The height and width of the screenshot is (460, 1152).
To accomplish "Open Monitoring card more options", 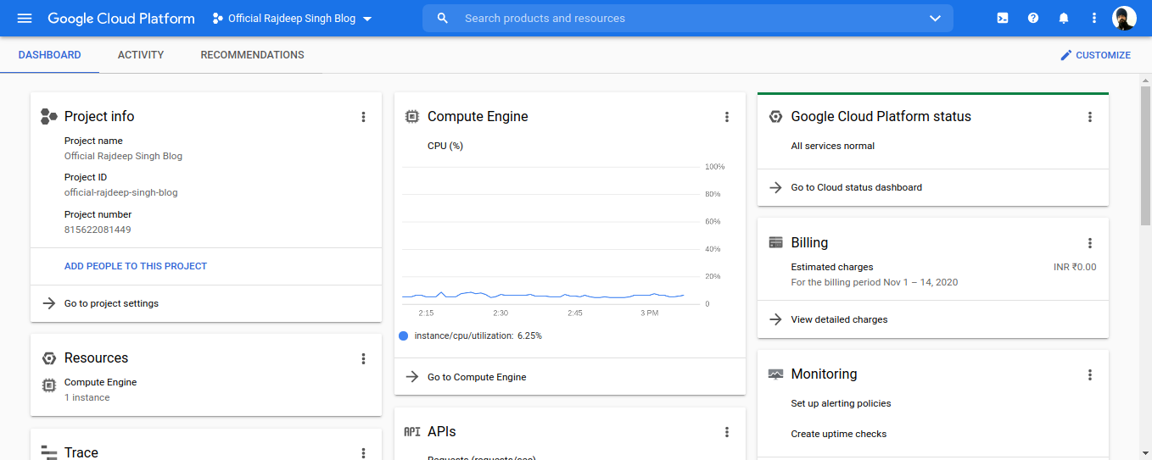I will pos(1090,374).
